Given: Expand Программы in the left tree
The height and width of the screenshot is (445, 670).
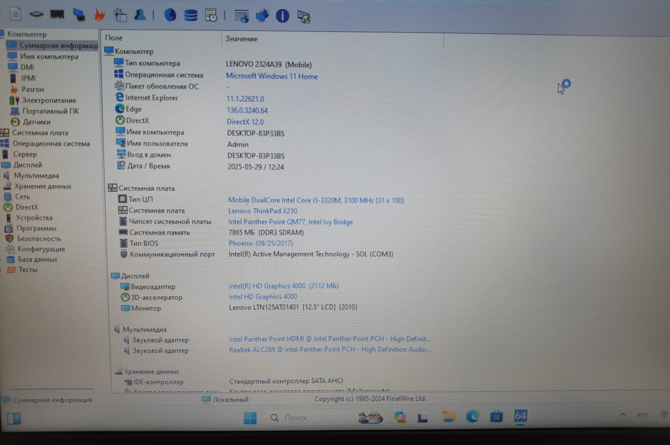Looking at the screenshot, I should 36,228.
